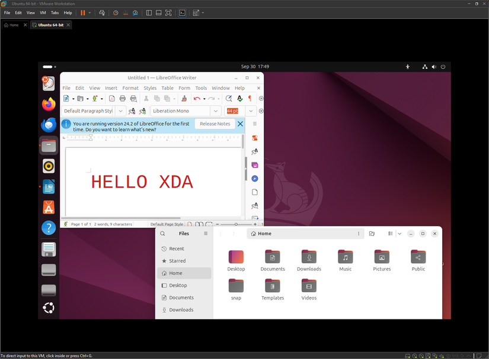The image size is (489, 359).
Task: Open the Properties deck in the sidebar
Action: coord(254,137)
